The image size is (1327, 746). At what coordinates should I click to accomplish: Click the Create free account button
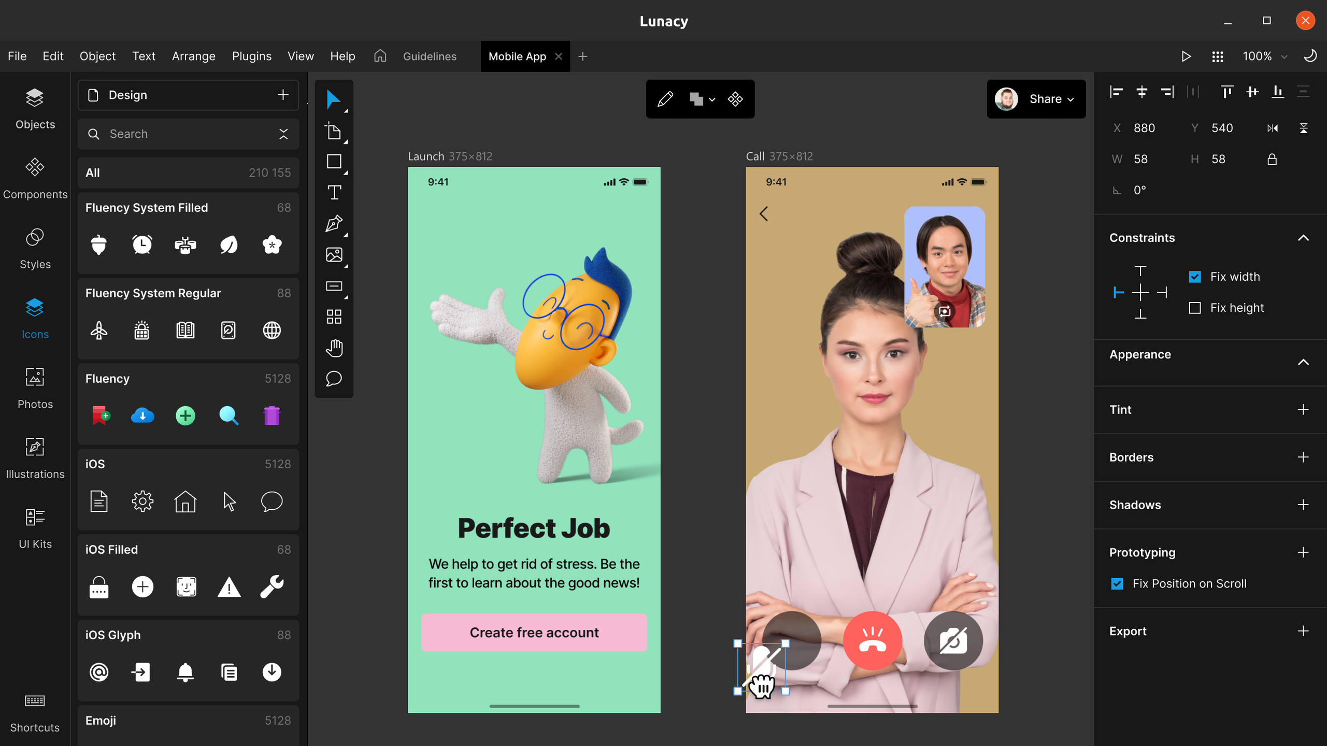(x=534, y=633)
